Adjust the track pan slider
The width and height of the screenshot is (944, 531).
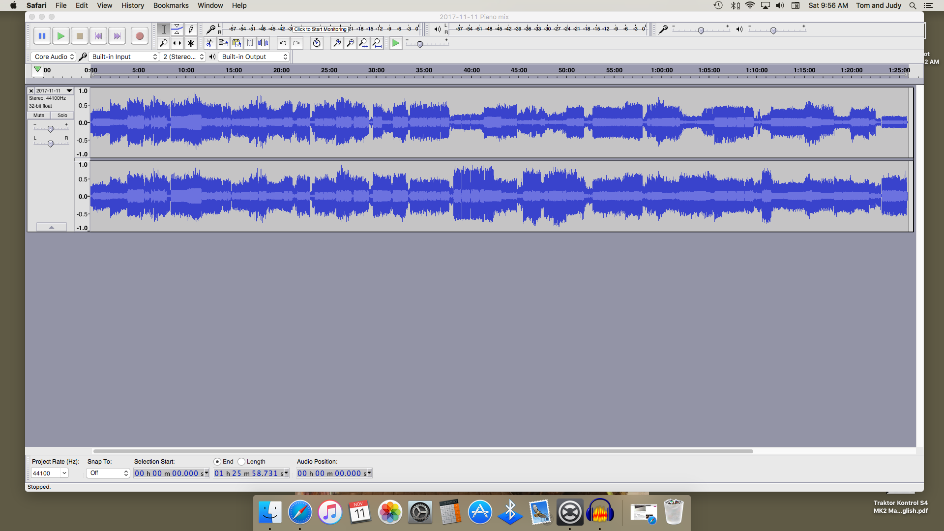point(50,144)
